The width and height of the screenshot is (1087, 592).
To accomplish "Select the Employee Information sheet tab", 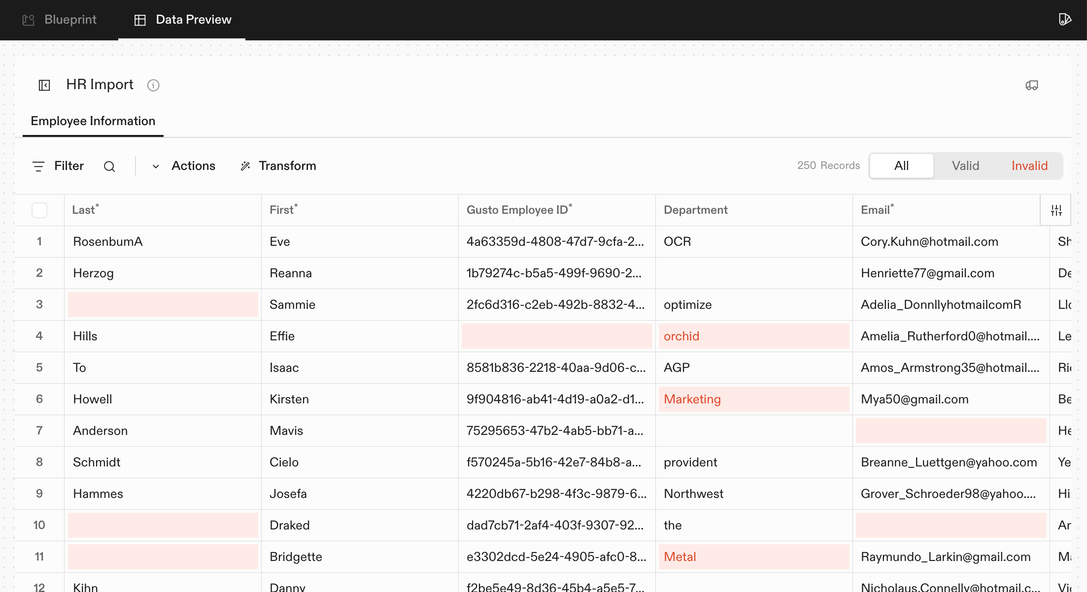I will (x=93, y=121).
